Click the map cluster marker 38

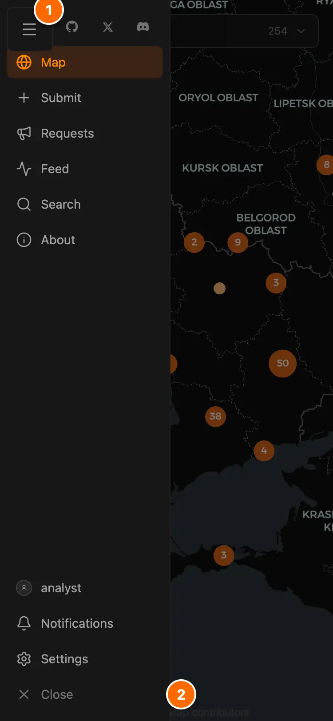215,416
